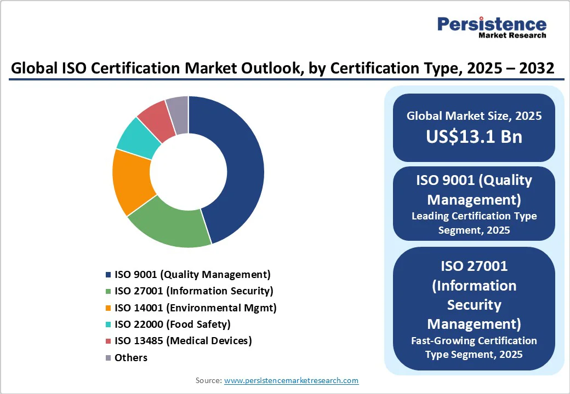Click the gray Others legend square
570x394 pixels.
pos(108,358)
